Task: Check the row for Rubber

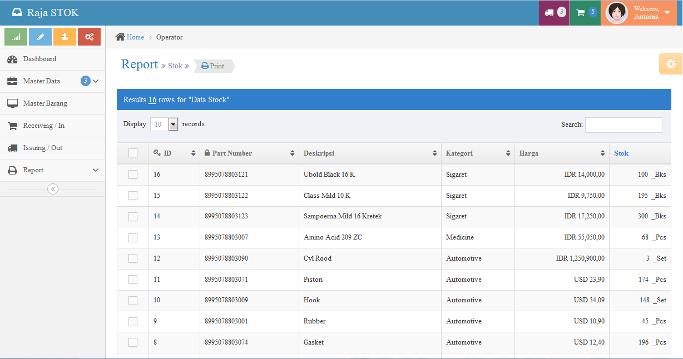Action: 133,322
